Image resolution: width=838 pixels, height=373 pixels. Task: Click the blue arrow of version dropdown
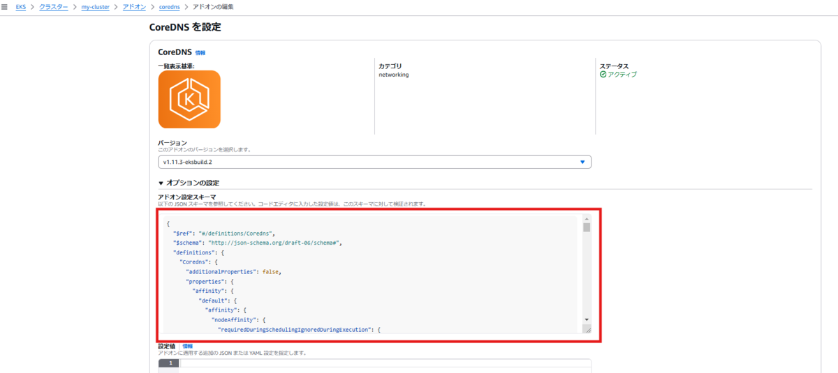click(583, 162)
